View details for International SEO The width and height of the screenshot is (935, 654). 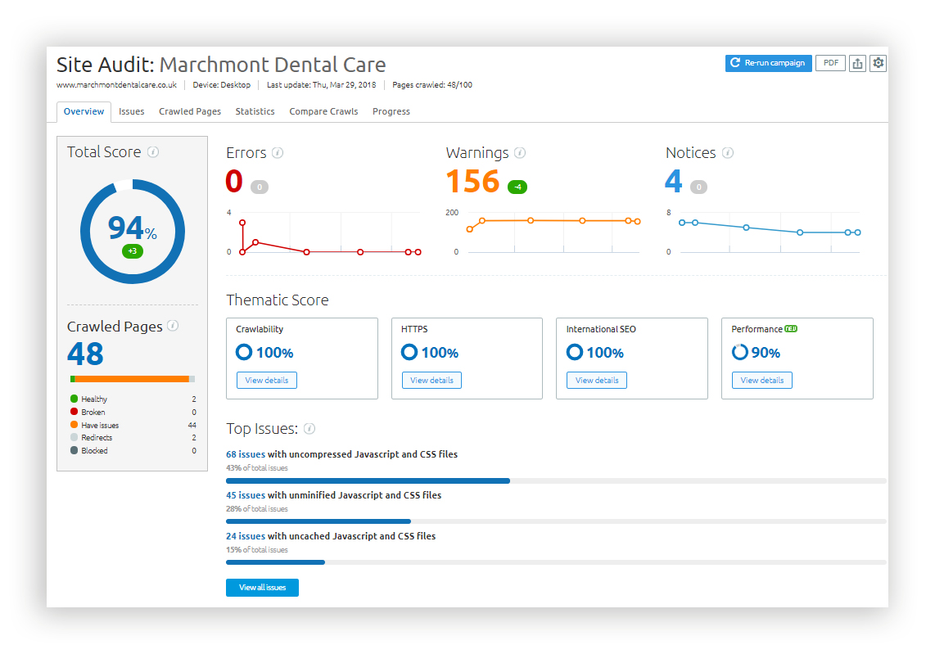[597, 381]
